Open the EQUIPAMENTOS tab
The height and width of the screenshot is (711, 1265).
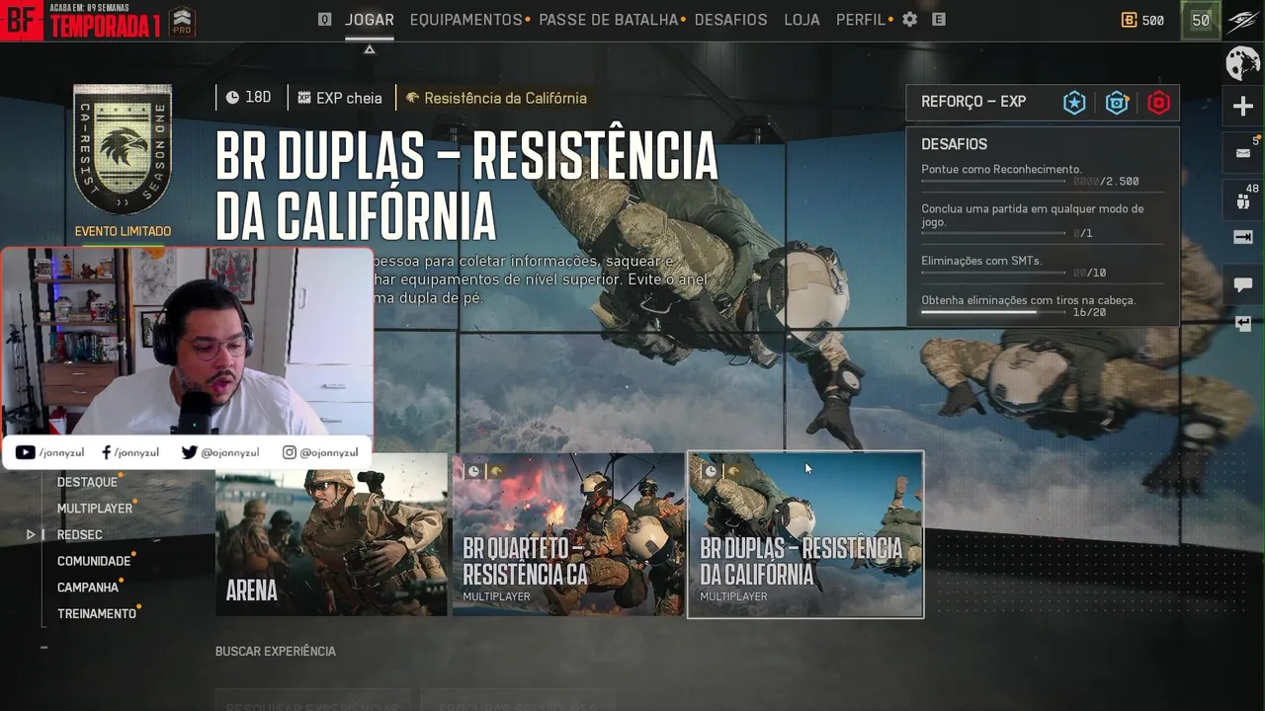[x=466, y=20]
